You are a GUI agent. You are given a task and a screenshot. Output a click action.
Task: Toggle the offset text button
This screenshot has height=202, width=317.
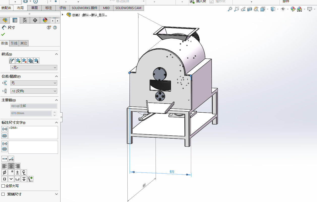11,159
